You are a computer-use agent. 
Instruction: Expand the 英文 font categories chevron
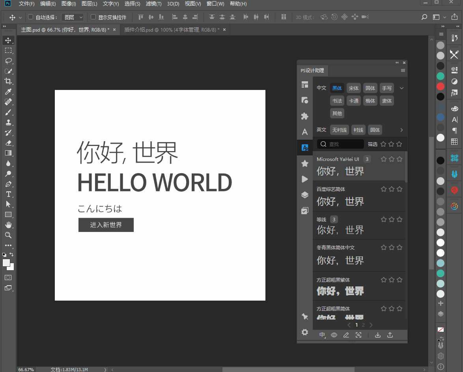401,130
